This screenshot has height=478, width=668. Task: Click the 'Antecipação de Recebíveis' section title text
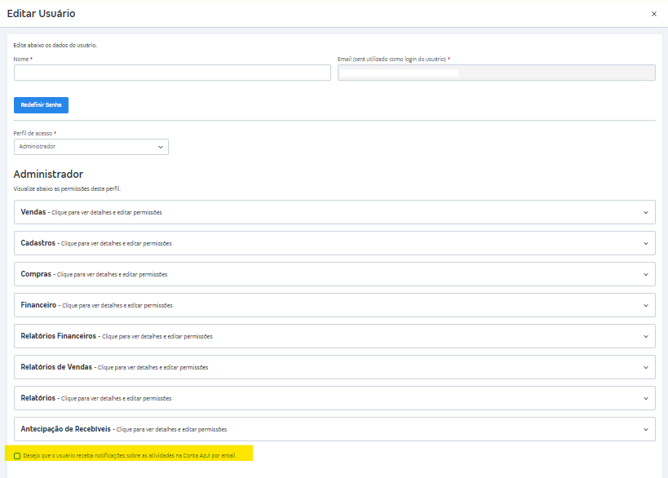(65, 429)
